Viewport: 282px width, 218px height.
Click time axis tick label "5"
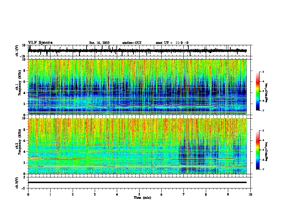tap(139, 194)
